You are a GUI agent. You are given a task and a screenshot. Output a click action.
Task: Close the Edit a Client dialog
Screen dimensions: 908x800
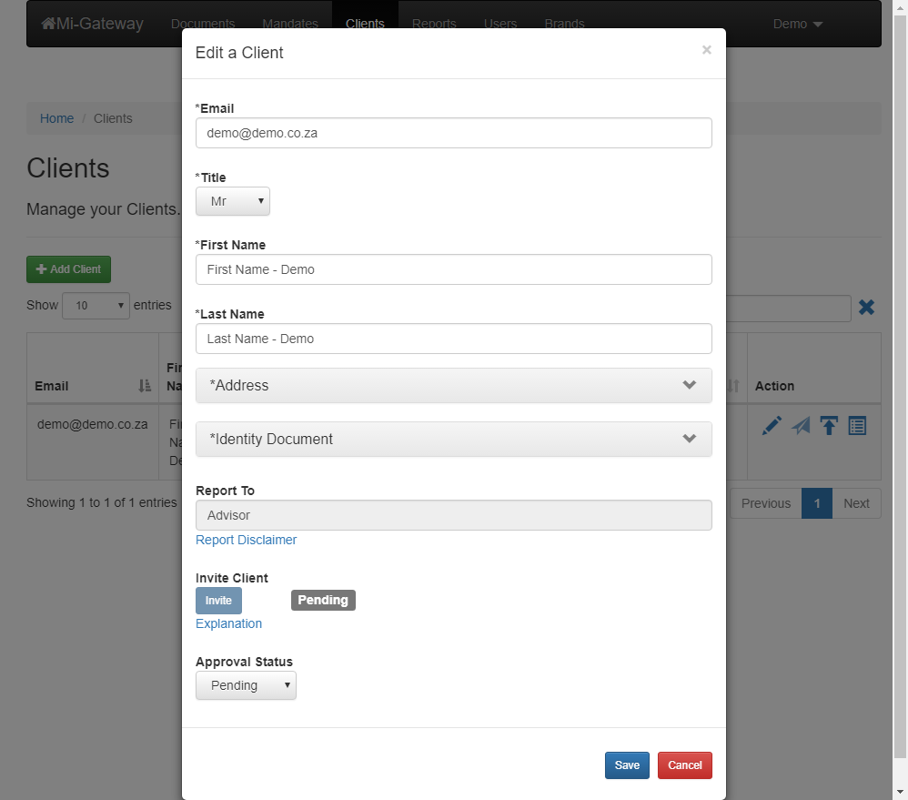click(x=706, y=50)
